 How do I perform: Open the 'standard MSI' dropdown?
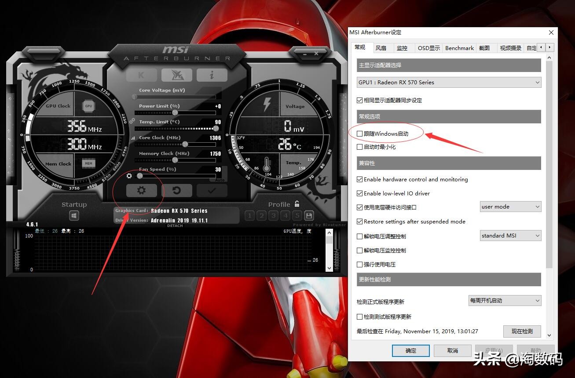coord(510,235)
